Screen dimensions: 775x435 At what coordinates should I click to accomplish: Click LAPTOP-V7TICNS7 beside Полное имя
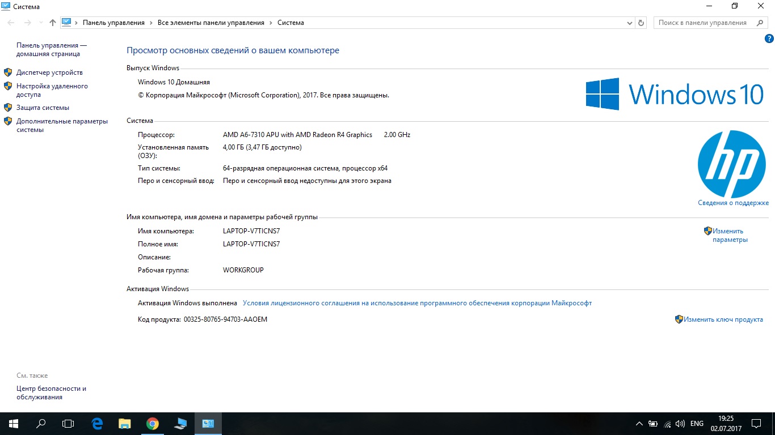251,244
